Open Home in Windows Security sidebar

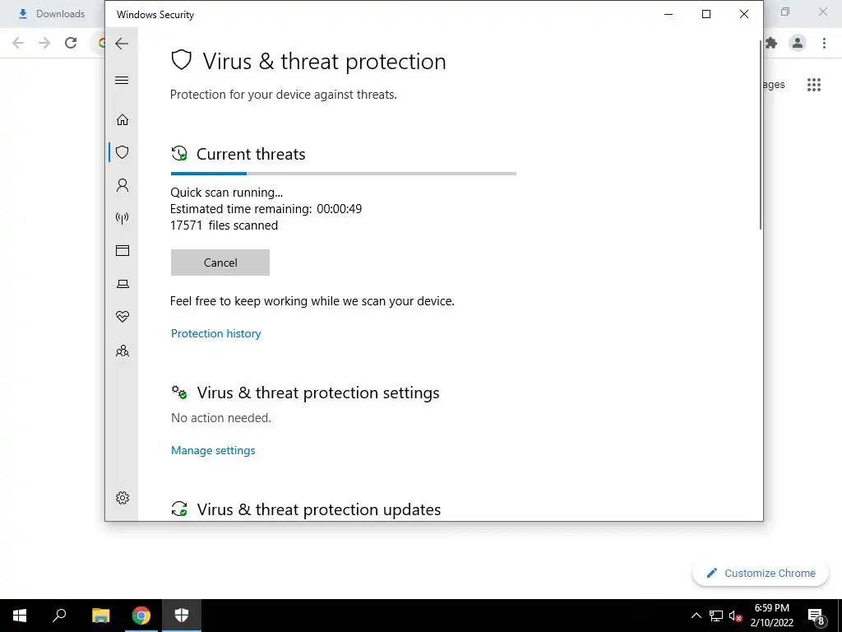[x=123, y=119]
